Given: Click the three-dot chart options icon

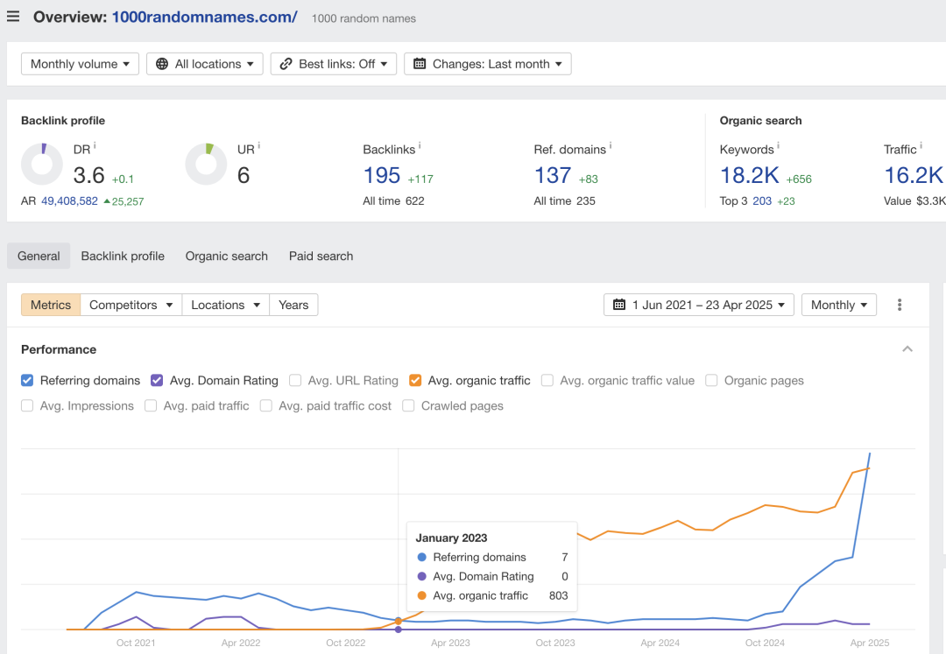Looking at the screenshot, I should pos(899,305).
